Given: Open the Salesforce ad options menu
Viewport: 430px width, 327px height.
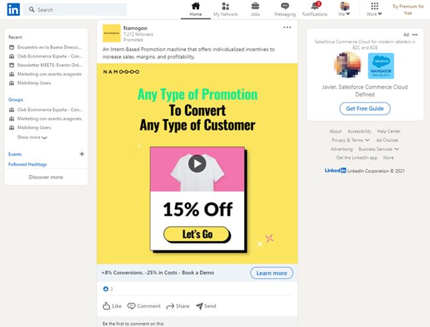Looking at the screenshot, I should pos(415,34).
